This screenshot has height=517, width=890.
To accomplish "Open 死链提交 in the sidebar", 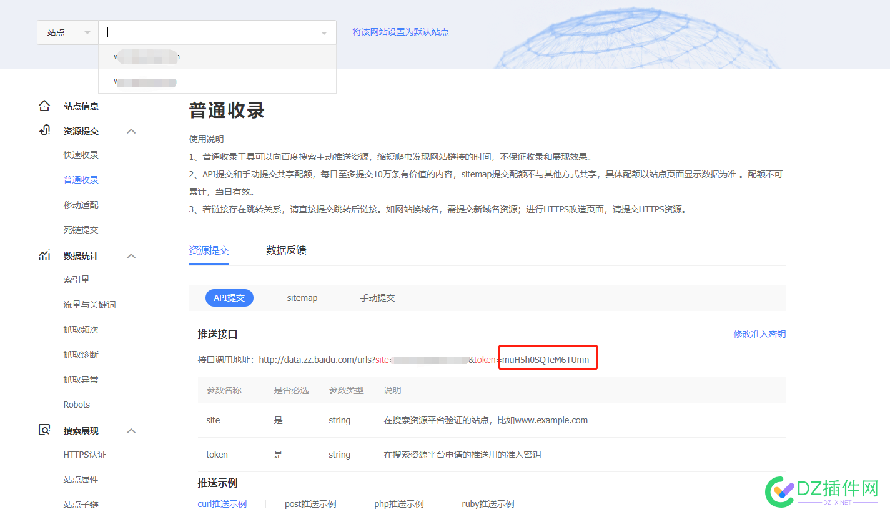I will coord(81,230).
